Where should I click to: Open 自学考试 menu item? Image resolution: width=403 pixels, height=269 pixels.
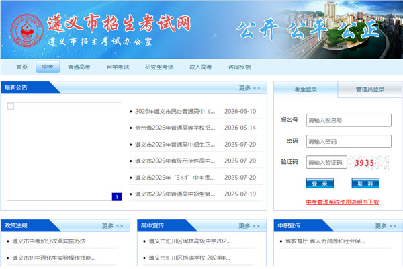coord(118,67)
